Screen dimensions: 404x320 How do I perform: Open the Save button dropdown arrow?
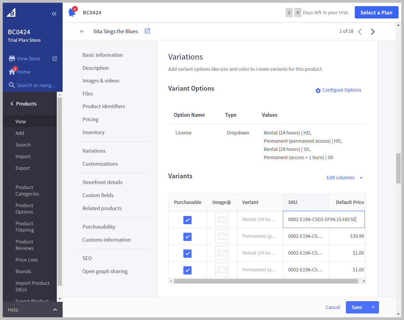click(373, 307)
